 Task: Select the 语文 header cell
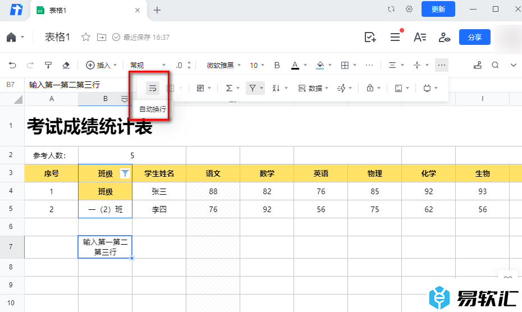tap(213, 173)
